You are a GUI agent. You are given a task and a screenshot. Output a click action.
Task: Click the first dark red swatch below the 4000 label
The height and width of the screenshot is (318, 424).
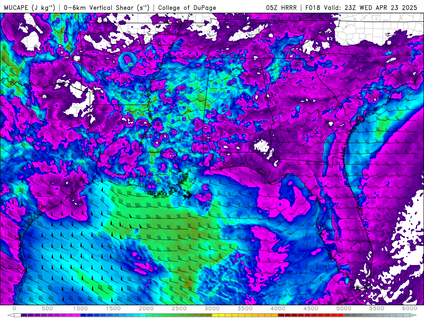pos(281,315)
